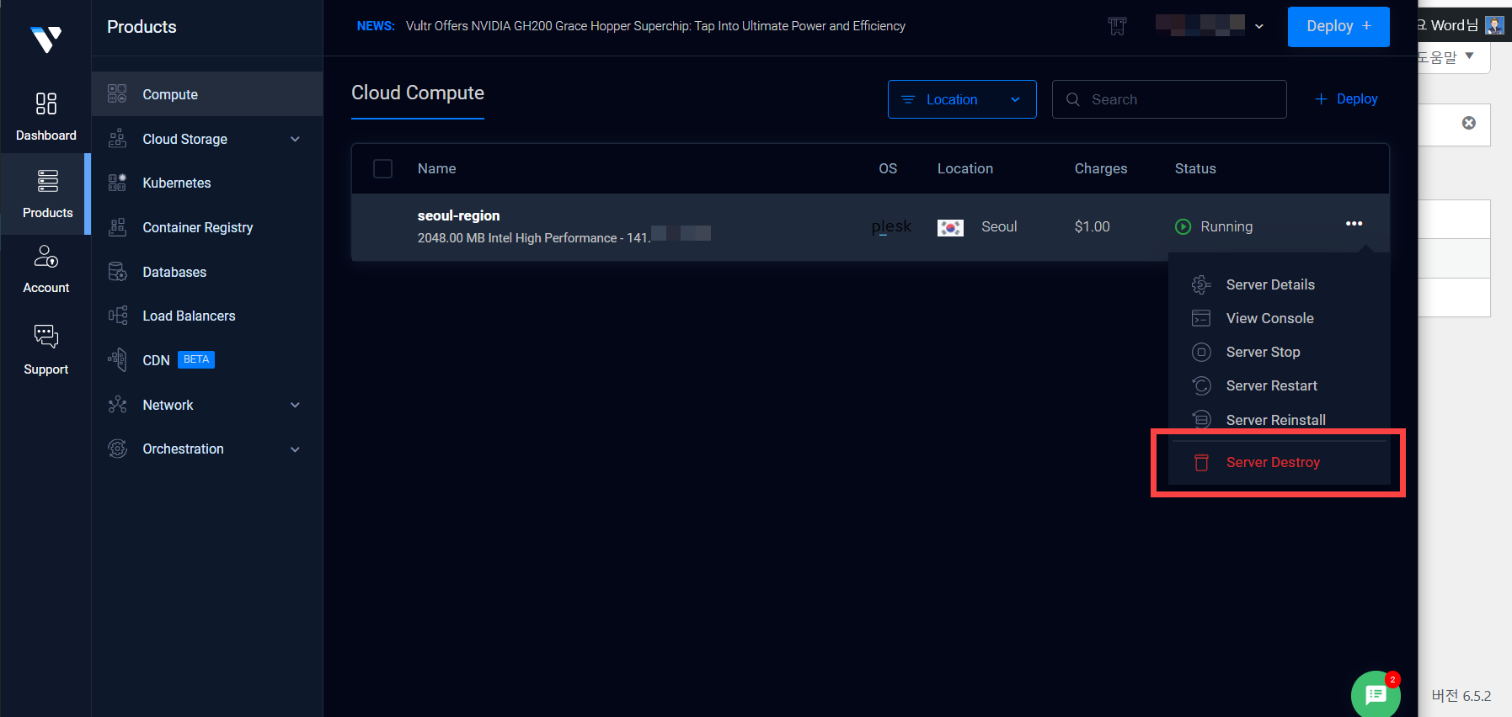The height and width of the screenshot is (717, 1512).
Task: Click the Kubernetes icon
Action: point(117,182)
